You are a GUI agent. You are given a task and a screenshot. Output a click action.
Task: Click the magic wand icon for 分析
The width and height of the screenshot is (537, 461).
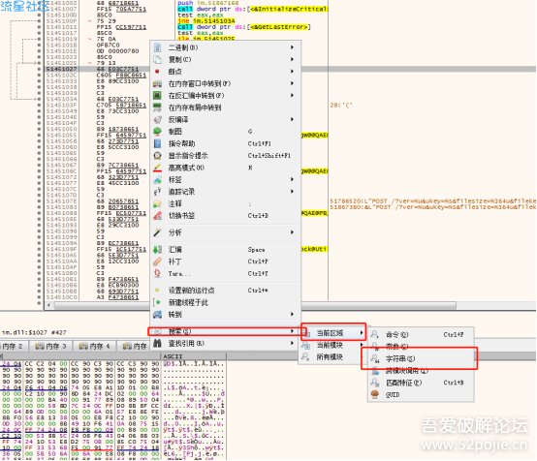point(157,232)
